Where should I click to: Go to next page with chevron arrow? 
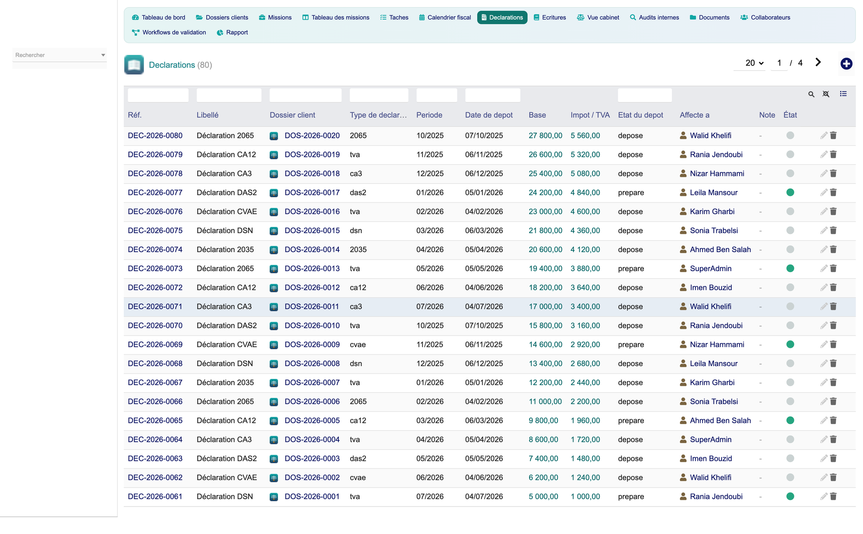tap(818, 62)
